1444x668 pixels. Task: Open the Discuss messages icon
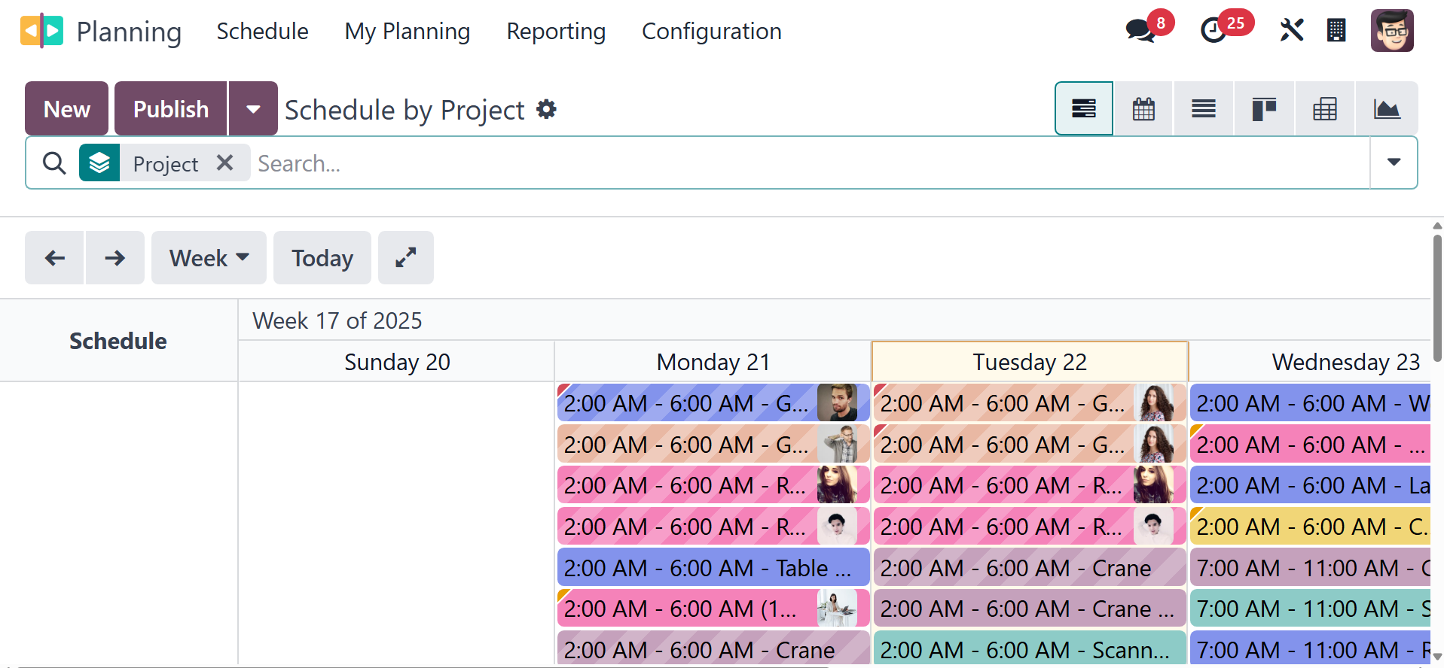pyautogui.click(x=1140, y=31)
